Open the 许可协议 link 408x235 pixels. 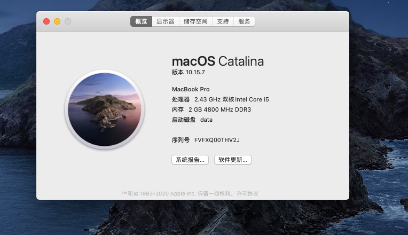coord(247,194)
